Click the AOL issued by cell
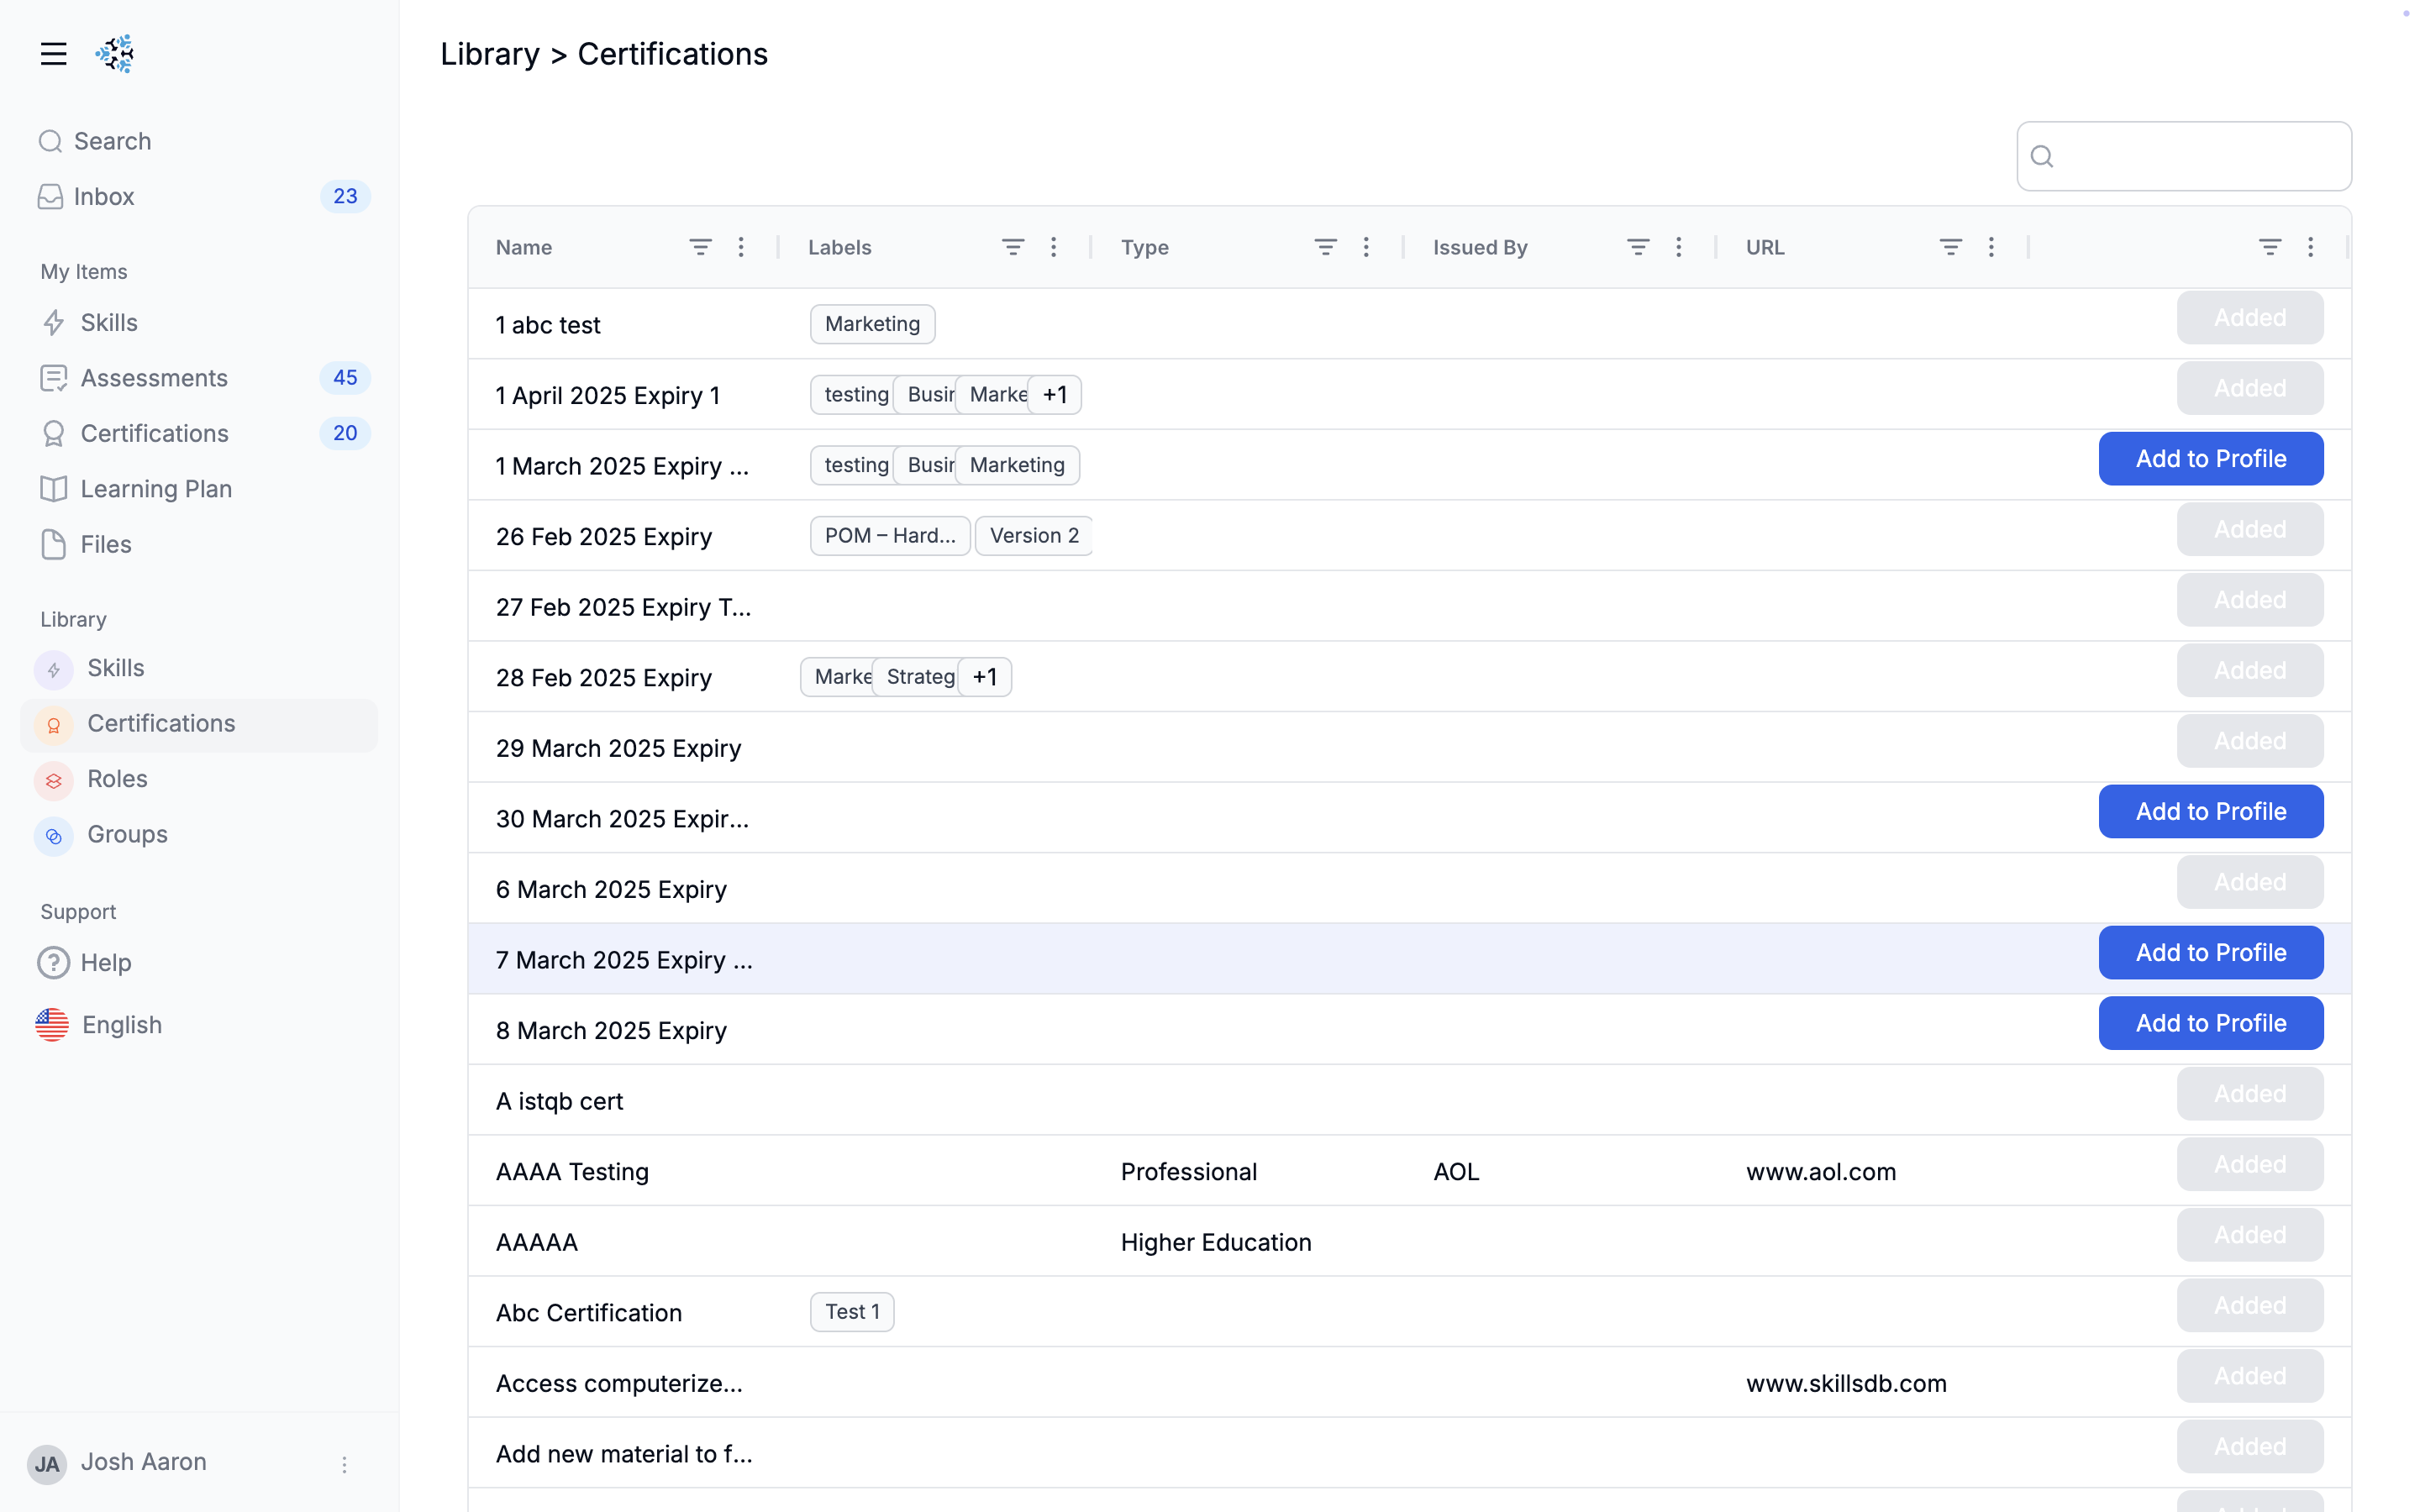Viewport: 2420px width, 1512px height. (x=1456, y=1172)
